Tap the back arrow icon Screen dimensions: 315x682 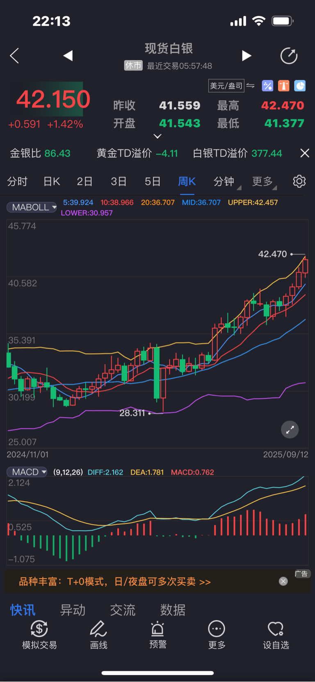[14, 56]
